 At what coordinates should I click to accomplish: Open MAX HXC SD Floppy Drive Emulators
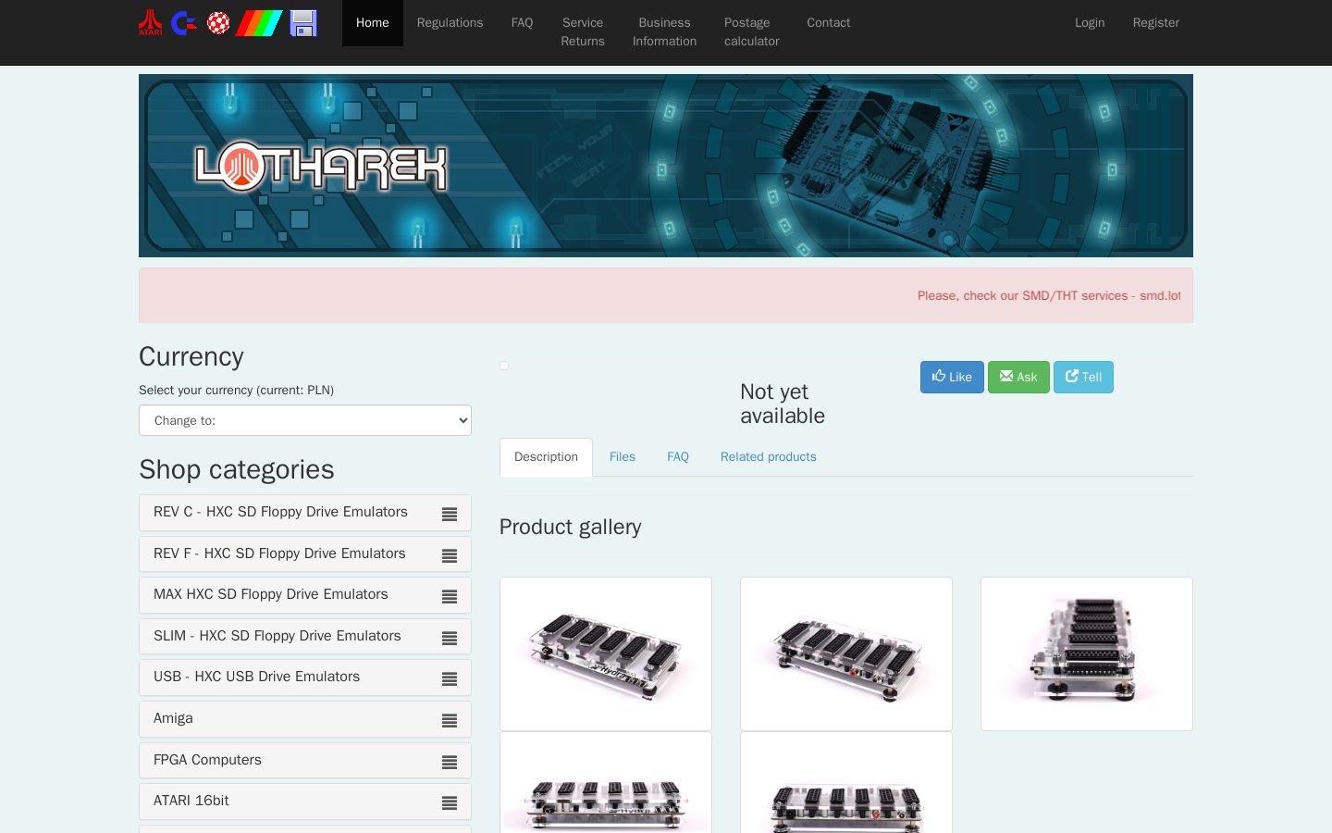pos(271,594)
